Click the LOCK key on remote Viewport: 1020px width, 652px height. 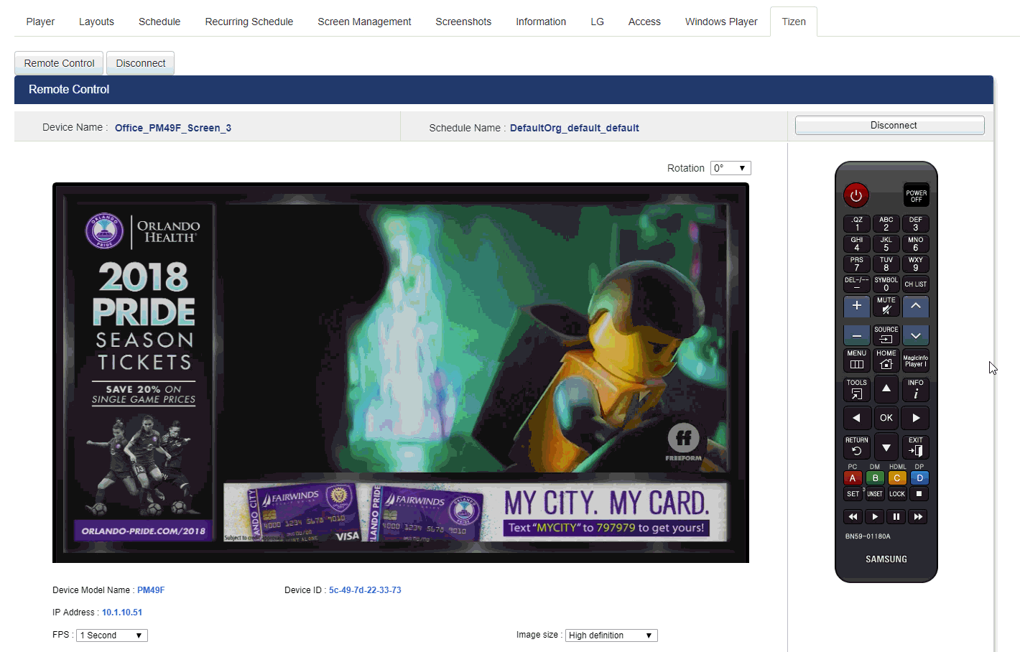tap(897, 494)
